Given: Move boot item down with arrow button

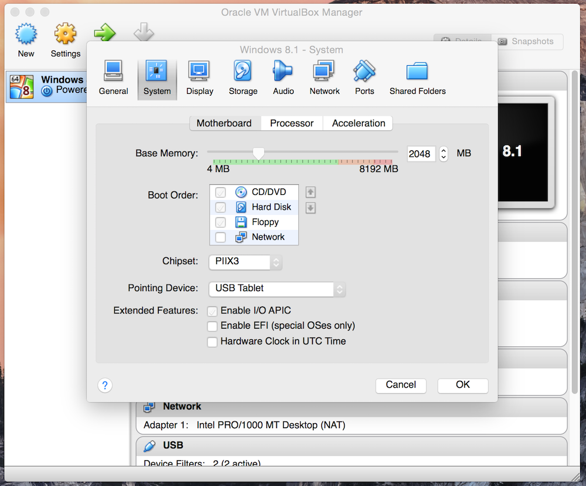Looking at the screenshot, I should (310, 208).
